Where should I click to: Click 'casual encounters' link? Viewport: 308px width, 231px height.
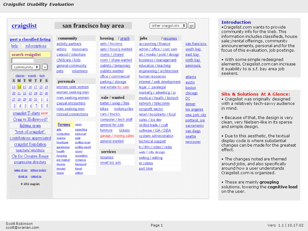(x=71, y=103)
